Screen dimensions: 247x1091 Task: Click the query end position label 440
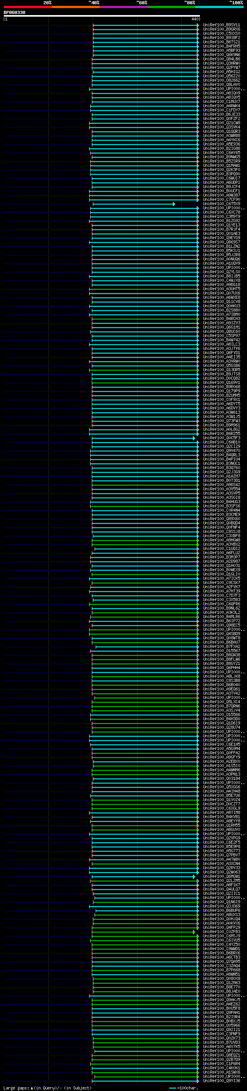(195, 19)
